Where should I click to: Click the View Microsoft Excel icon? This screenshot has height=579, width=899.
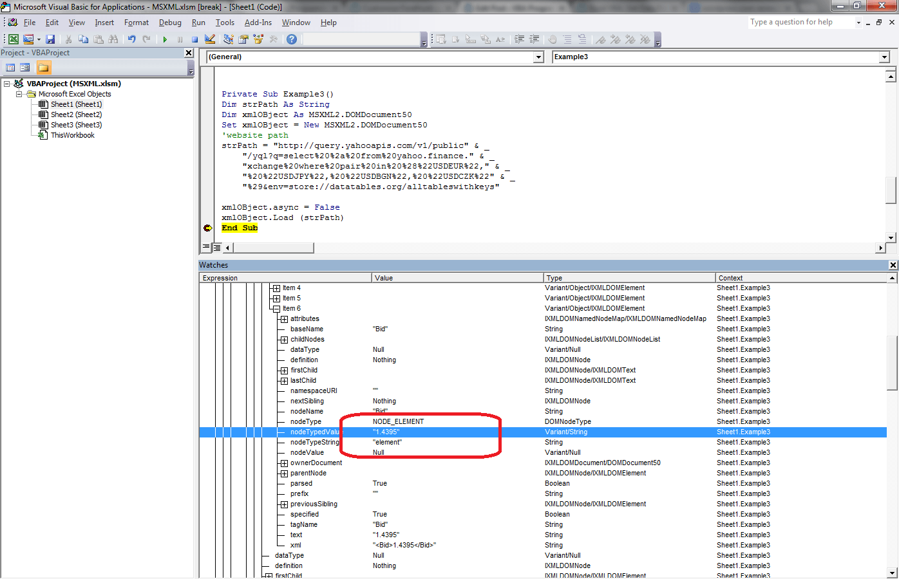pyautogui.click(x=14, y=39)
